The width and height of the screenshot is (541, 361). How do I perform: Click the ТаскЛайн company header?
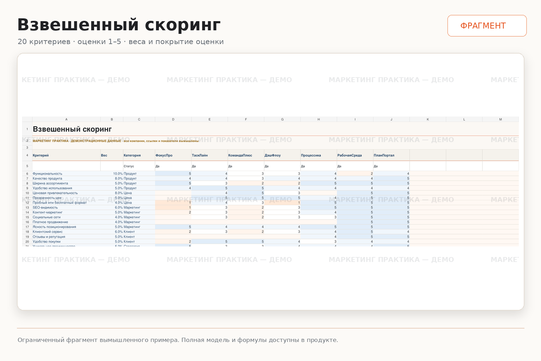point(210,155)
